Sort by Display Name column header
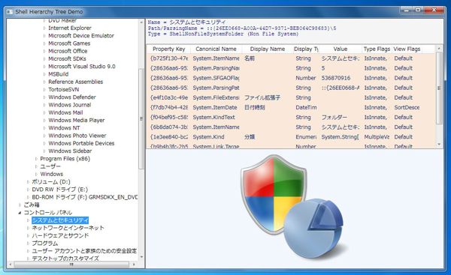 coord(268,49)
